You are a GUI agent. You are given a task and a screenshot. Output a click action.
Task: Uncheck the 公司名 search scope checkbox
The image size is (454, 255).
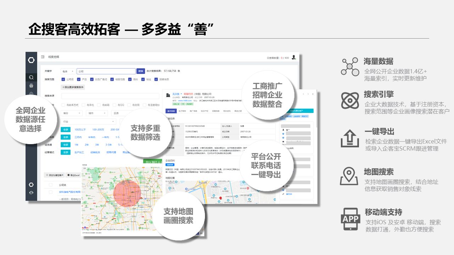coord(63,79)
